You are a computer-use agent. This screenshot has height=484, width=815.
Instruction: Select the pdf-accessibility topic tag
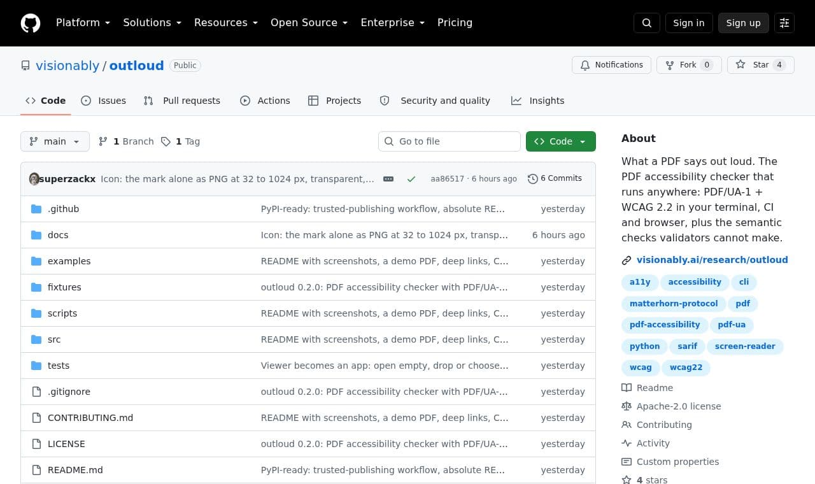[x=665, y=325]
